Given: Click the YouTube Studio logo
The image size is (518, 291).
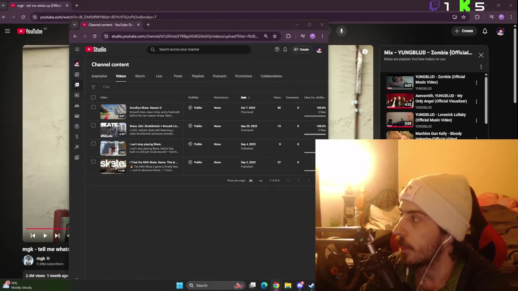Looking at the screenshot, I should [x=96, y=49].
